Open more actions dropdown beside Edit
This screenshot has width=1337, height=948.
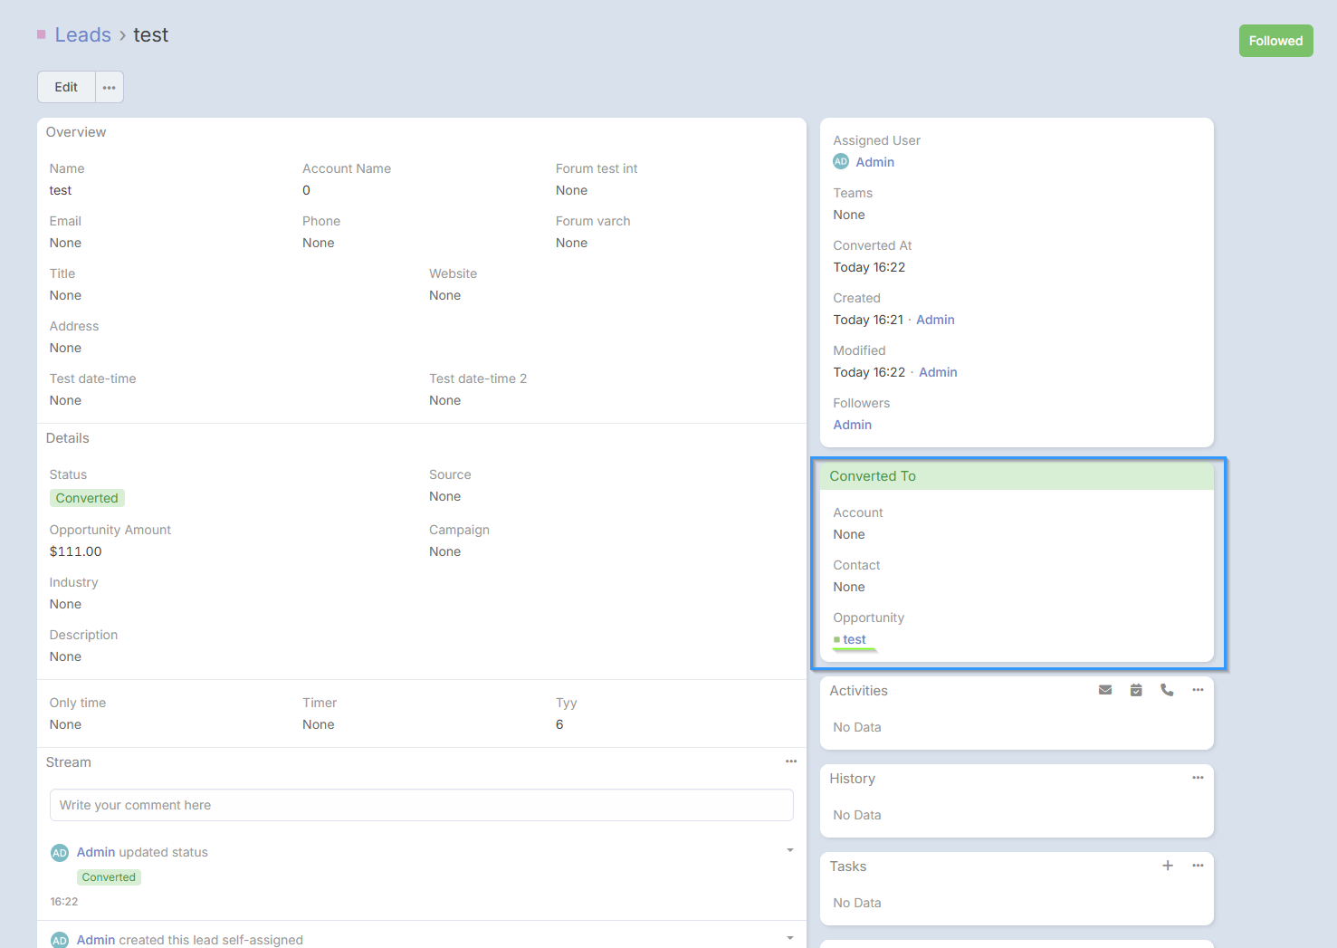[x=110, y=88]
